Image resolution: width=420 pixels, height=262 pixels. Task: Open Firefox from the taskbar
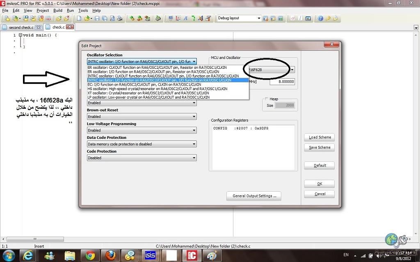(x=110, y=255)
